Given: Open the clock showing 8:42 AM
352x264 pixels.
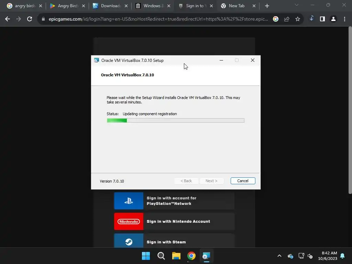Looking at the screenshot, I should [x=328, y=256].
